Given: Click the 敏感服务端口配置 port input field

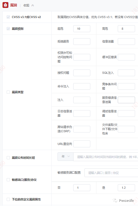Looking at the screenshot, I should coord(111,173).
